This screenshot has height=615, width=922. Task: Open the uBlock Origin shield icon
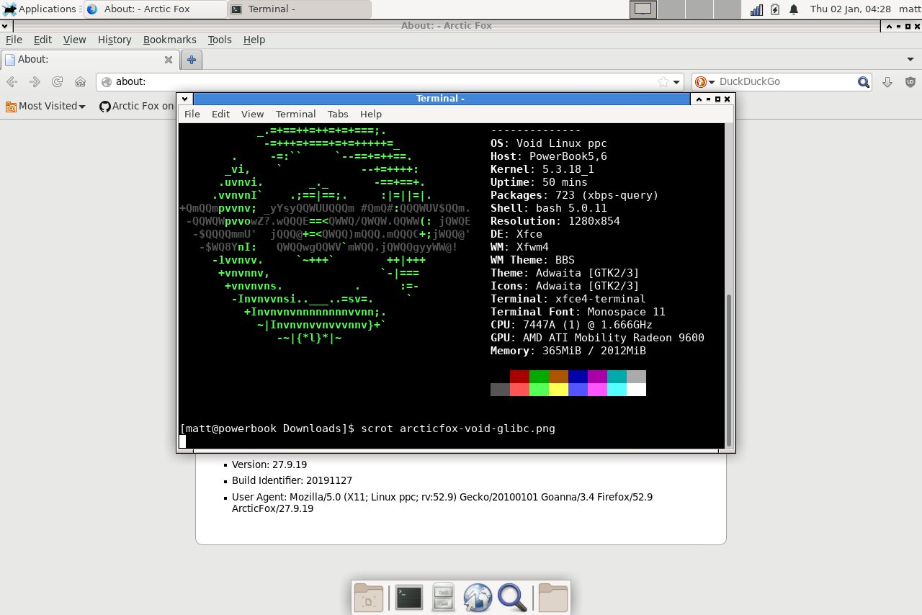(x=910, y=82)
